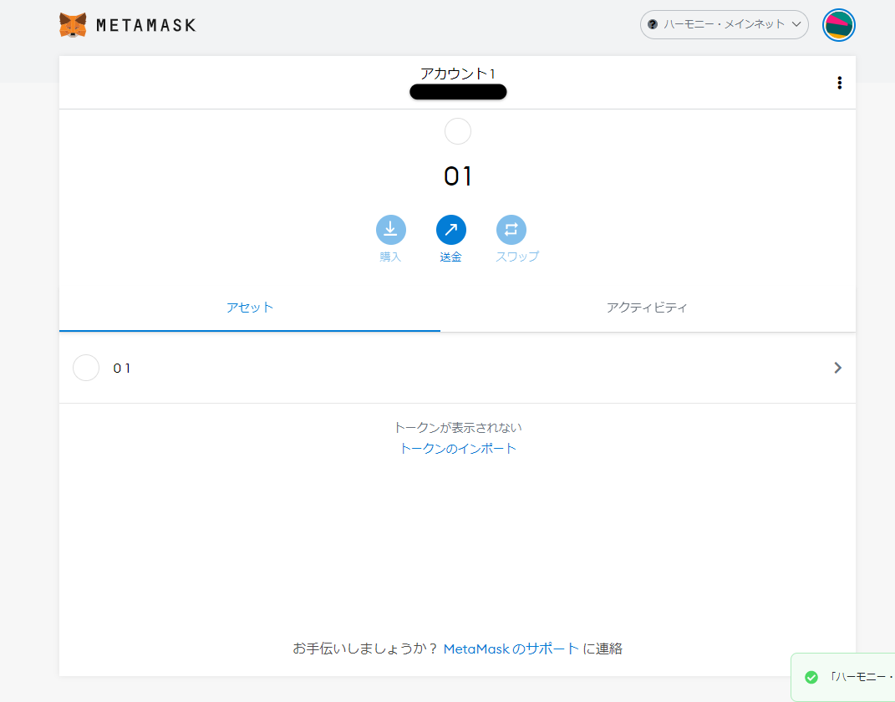Click the 0 1 asset balance text in the asset list
This screenshot has width=895, height=702.
pyautogui.click(x=121, y=368)
